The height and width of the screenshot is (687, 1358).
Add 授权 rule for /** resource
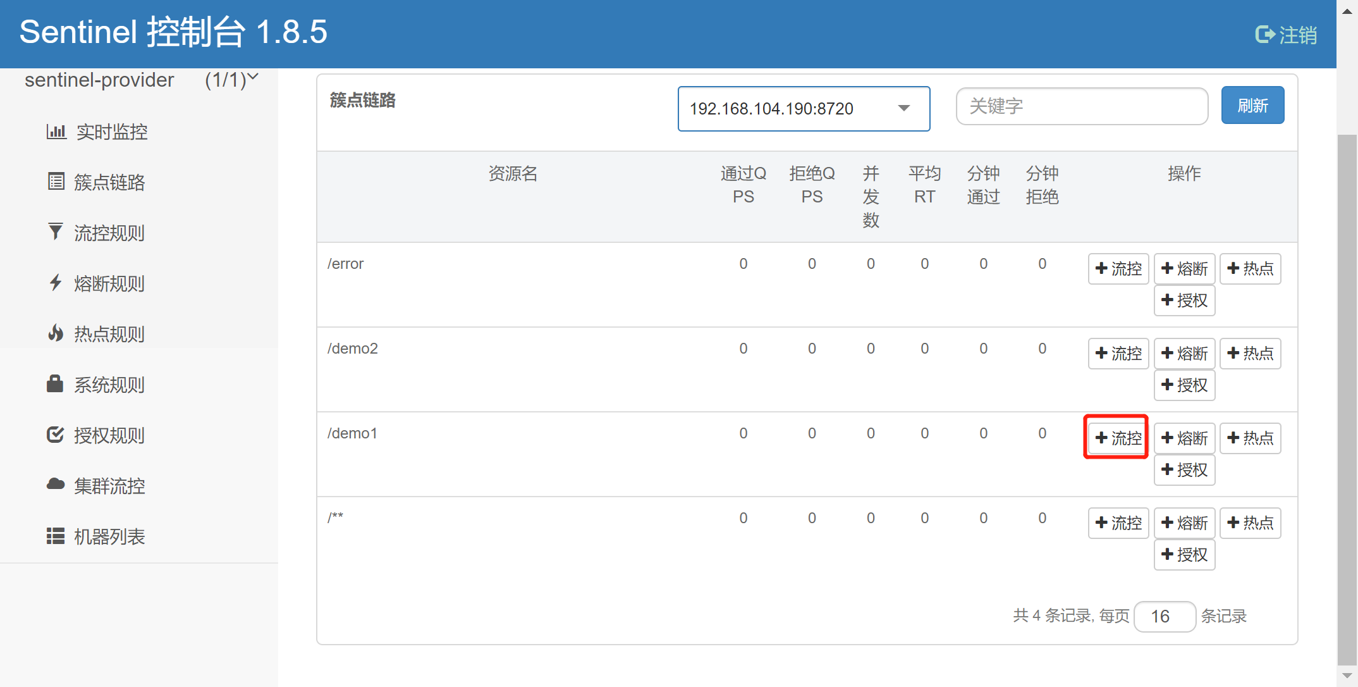point(1184,555)
